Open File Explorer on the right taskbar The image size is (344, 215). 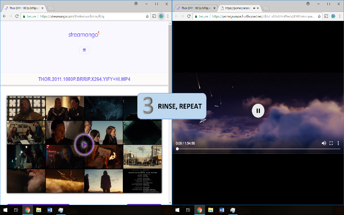click(210, 210)
